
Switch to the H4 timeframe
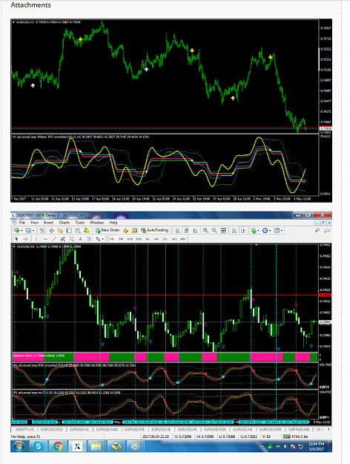click(x=156, y=239)
